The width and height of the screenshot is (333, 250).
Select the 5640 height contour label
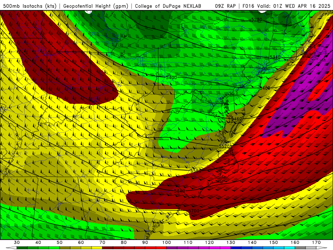click(179, 191)
